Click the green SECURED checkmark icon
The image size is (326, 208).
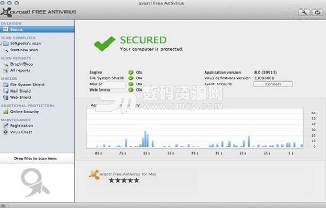pos(104,43)
